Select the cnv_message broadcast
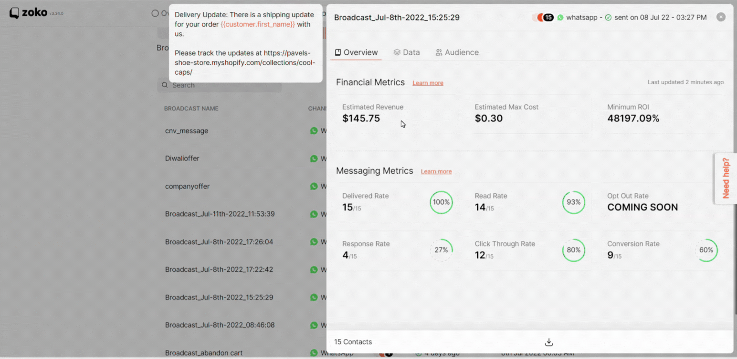 187,130
